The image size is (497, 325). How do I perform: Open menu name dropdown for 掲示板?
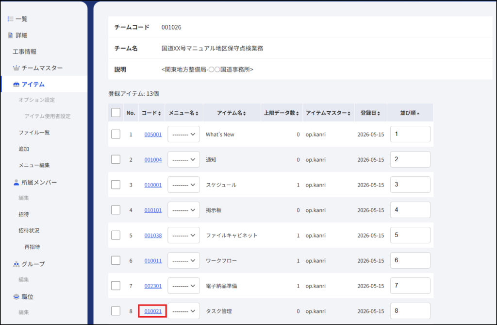[x=183, y=210]
